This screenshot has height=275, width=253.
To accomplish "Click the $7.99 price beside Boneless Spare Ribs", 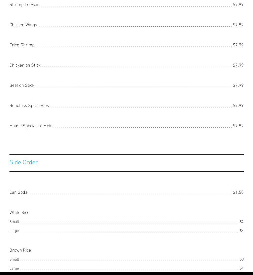I will click(238, 105).
